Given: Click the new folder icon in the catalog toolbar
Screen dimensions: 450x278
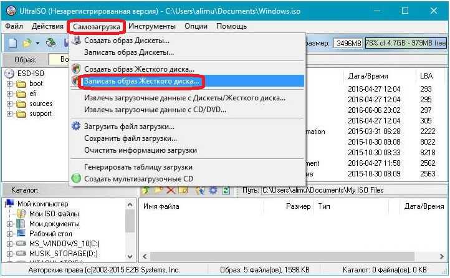Looking at the screenshot, I should (x=158, y=190).
